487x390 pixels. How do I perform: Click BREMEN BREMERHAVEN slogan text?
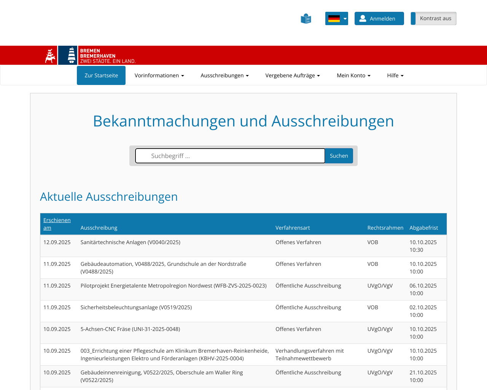point(108,56)
